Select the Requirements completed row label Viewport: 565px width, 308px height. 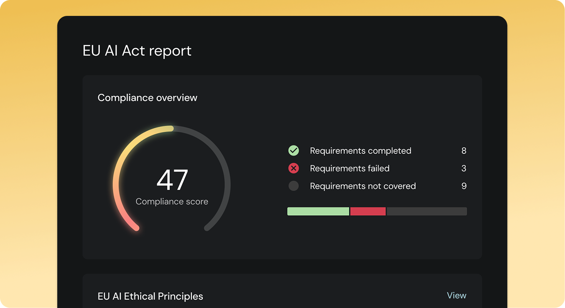coord(360,150)
